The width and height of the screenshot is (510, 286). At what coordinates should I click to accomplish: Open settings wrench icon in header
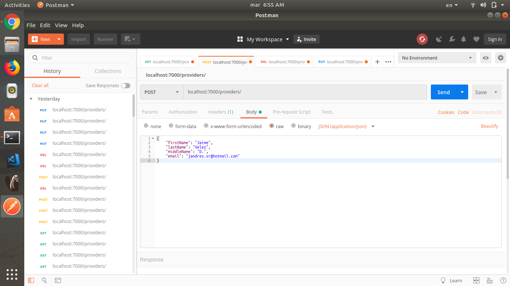pos(452,39)
